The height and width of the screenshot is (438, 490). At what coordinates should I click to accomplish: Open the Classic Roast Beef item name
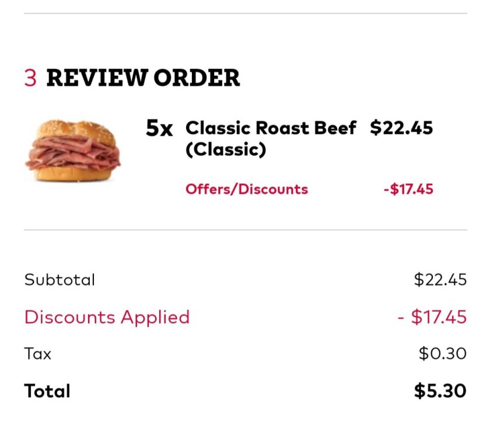pyautogui.click(x=271, y=128)
